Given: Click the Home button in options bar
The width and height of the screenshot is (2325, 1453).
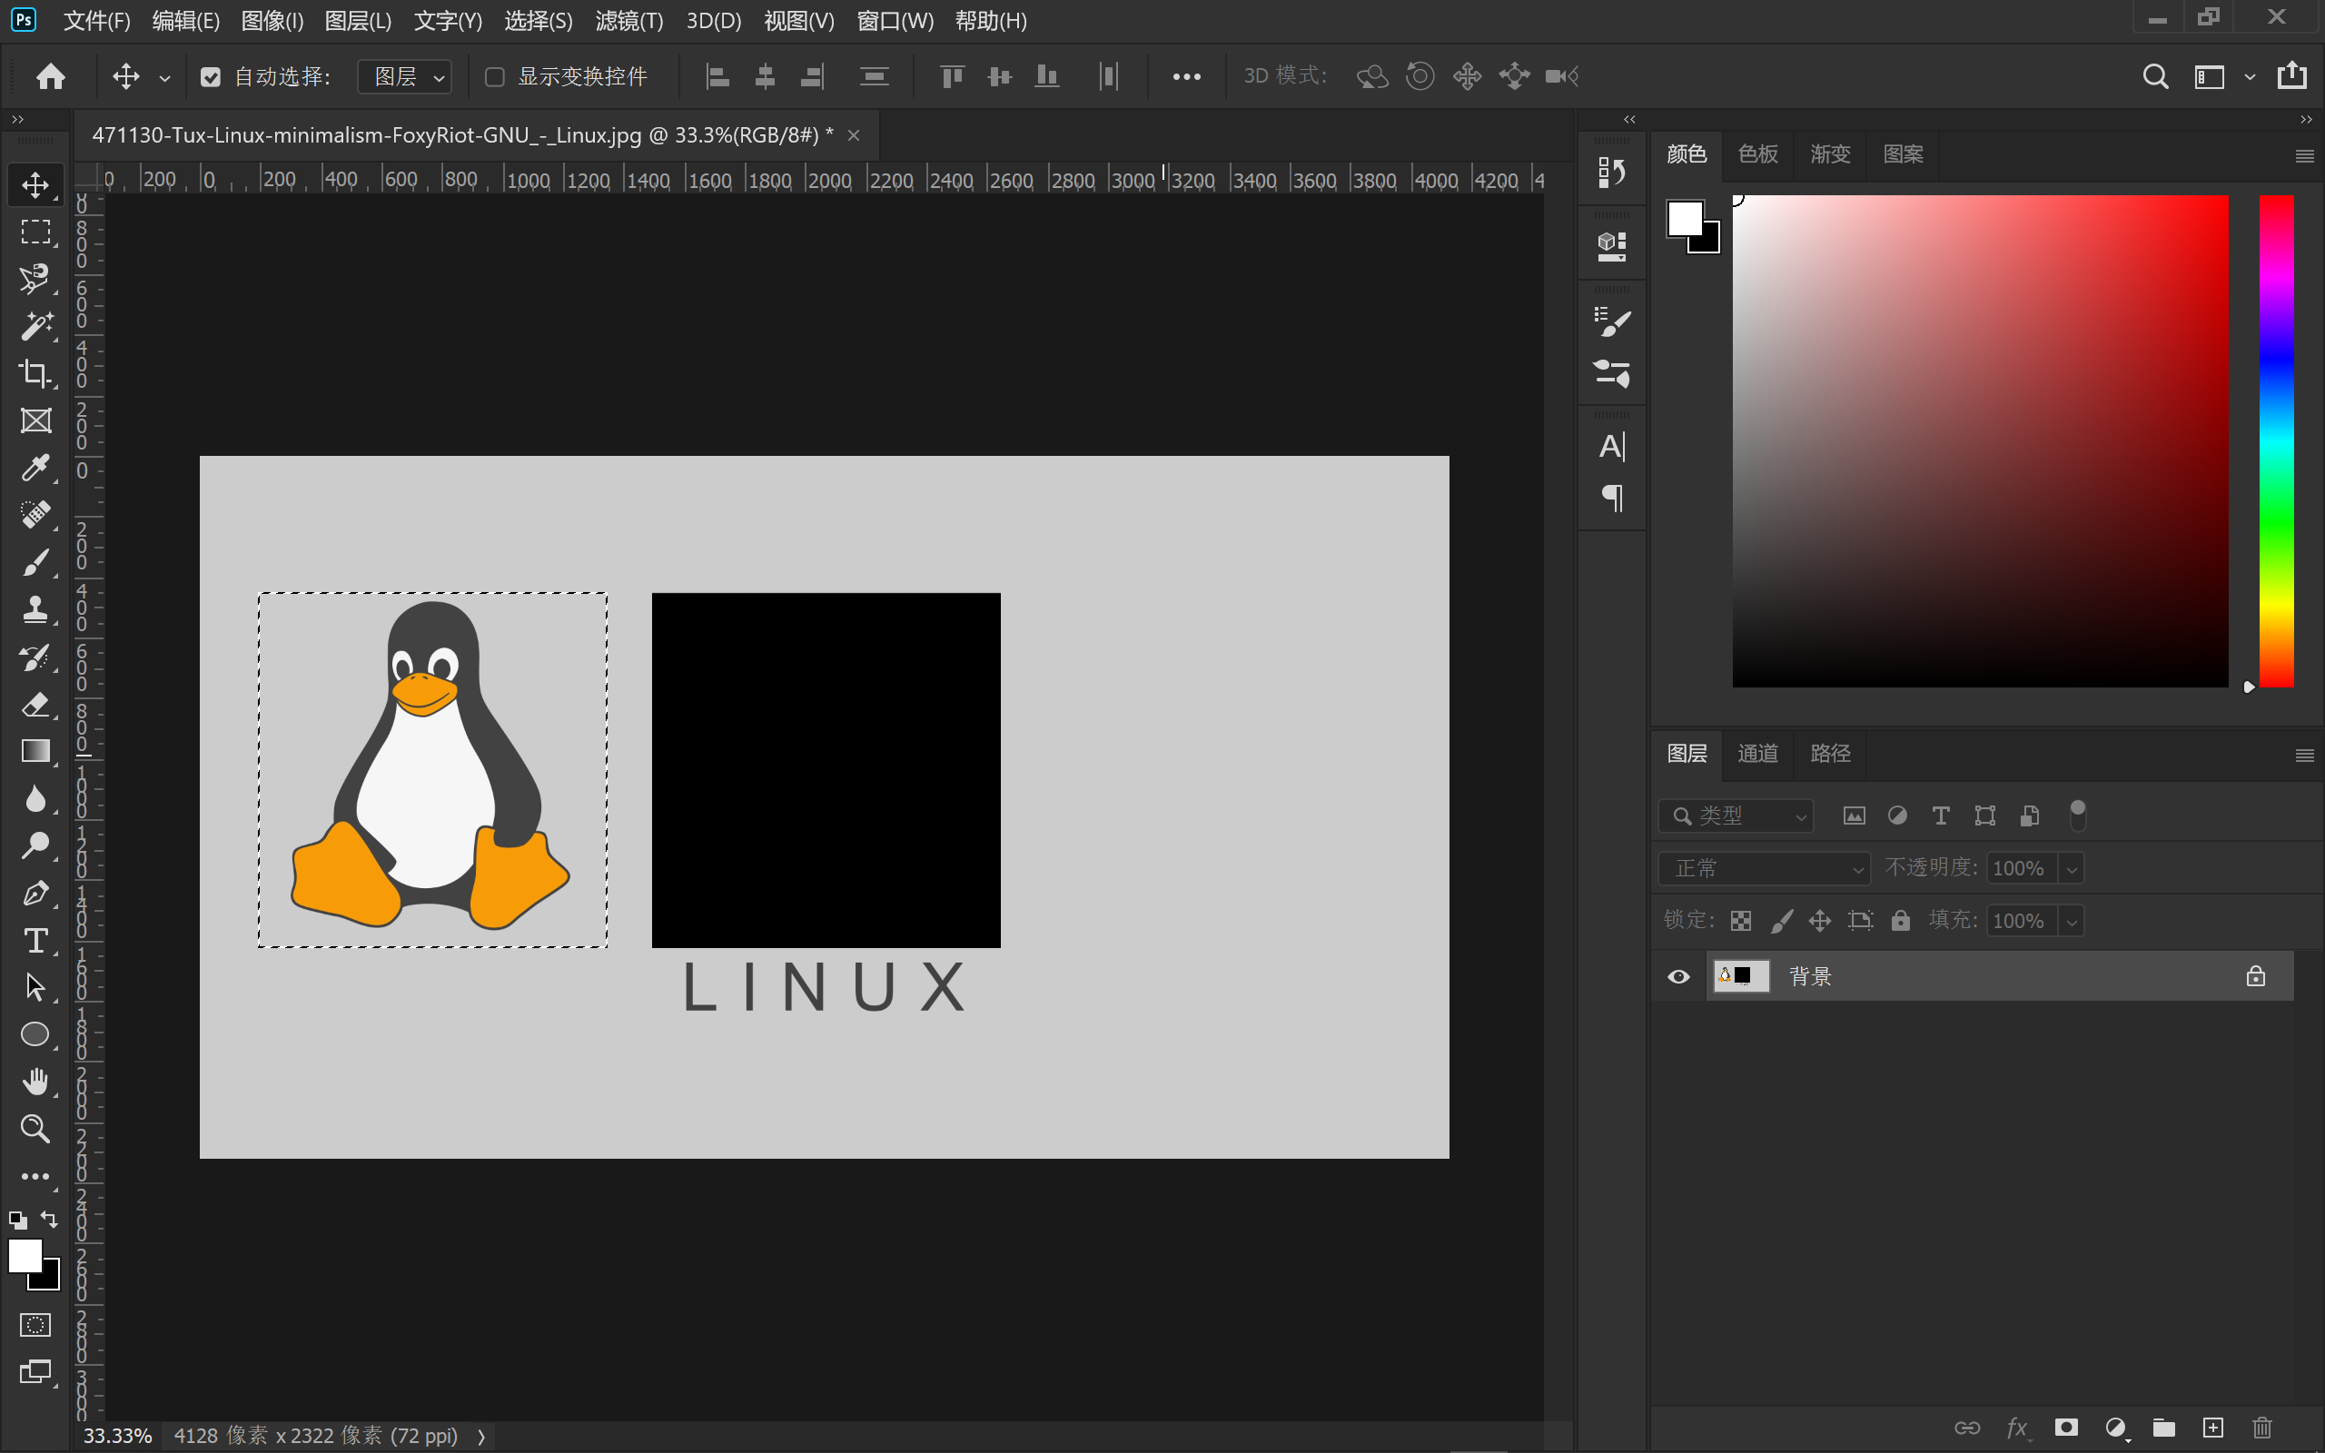Looking at the screenshot, I should (x=51, y=76).
